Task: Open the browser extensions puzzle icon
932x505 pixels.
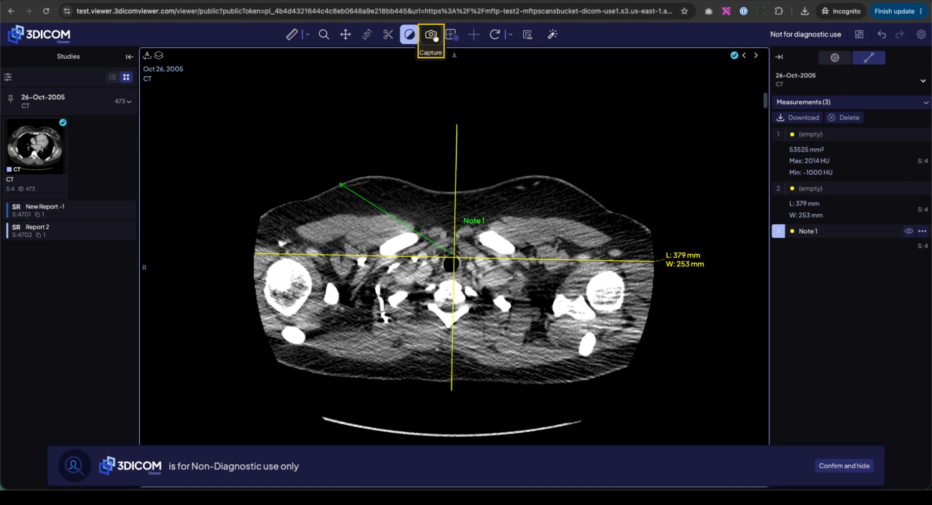Action: (x=779, y=11)
